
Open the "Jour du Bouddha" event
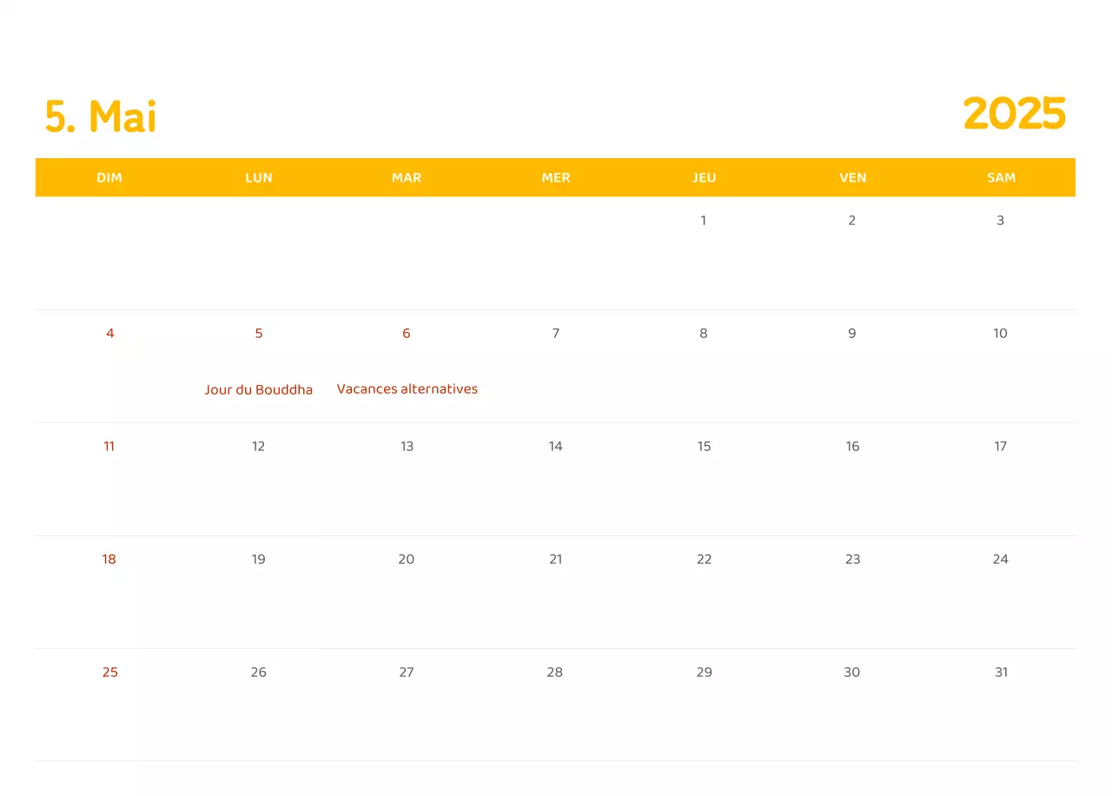[x=258, y=389]
